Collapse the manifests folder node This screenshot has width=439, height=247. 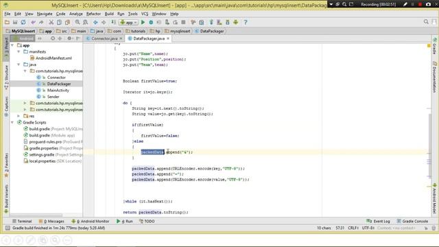coord(19,51)
